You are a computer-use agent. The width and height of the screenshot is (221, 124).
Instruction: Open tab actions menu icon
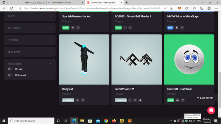click(4, 2)
